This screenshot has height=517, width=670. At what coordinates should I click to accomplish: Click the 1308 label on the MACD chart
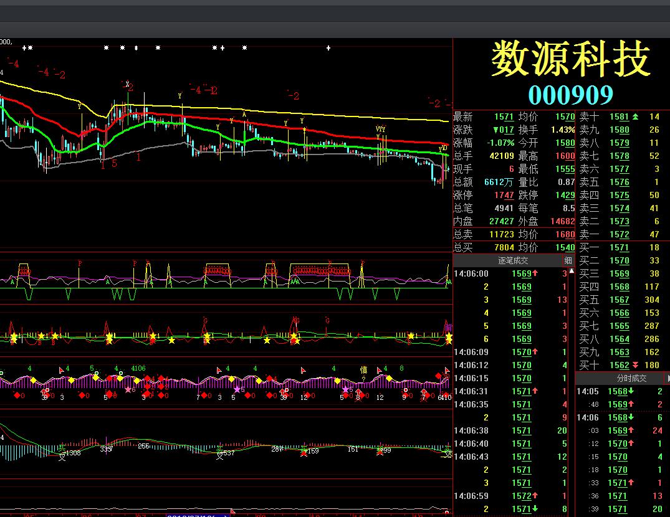pos(73,453)
